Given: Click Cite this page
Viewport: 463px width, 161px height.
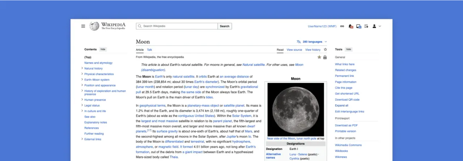Looking at the screenshot, I should (x=344, y=88).
